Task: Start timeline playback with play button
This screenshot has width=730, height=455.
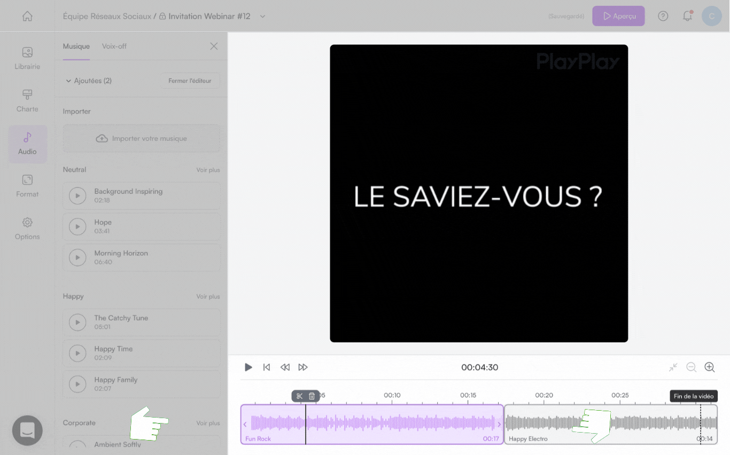Action: pos(248,367)
